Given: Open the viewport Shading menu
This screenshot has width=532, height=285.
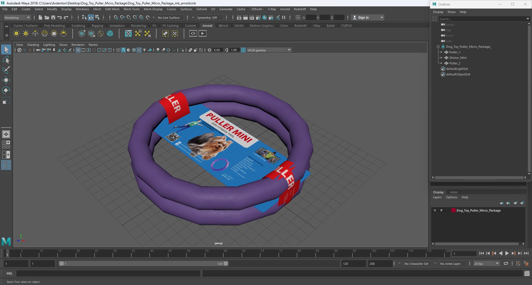Looking at the screenshot, I should 33,45.
